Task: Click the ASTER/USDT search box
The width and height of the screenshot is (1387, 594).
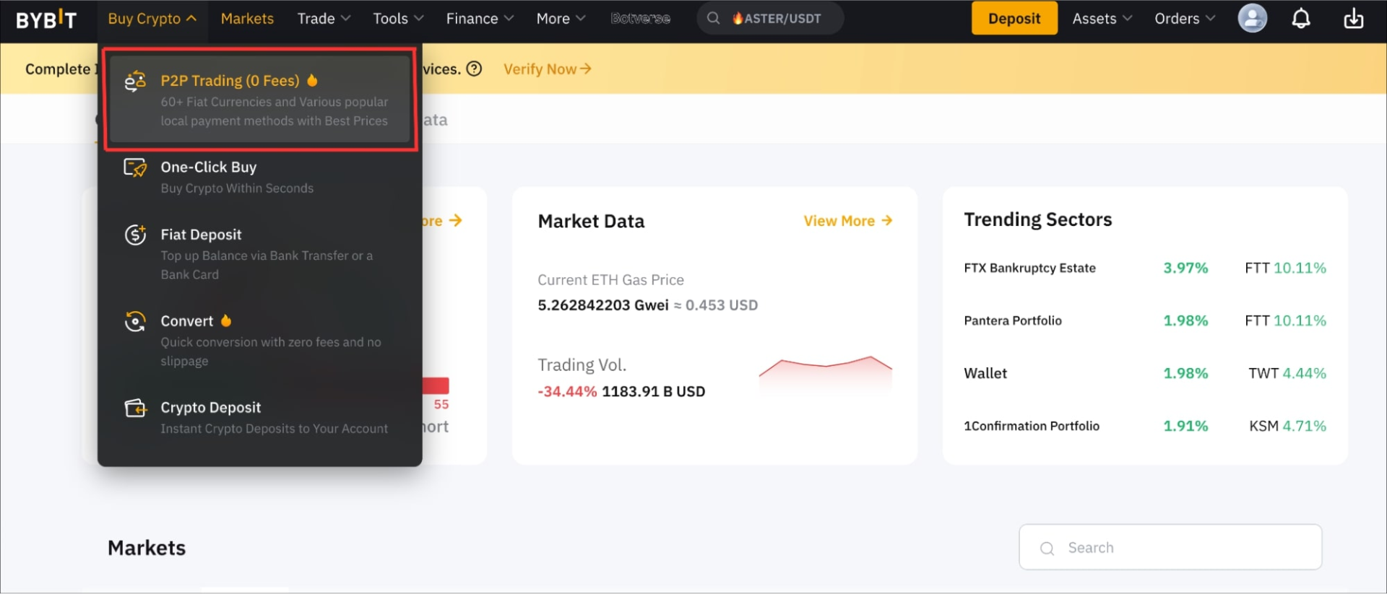Action: 770,18
